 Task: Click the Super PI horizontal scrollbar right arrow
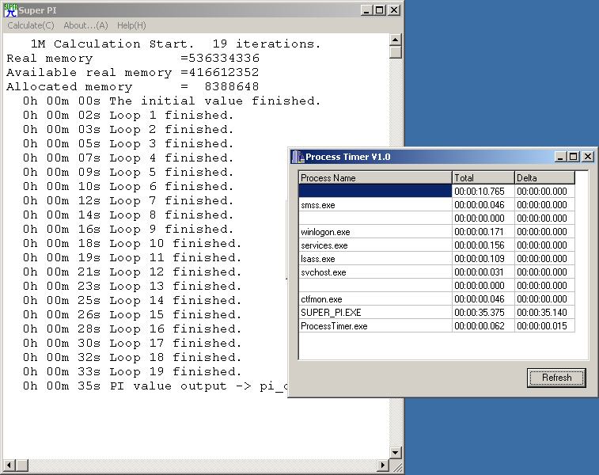click(382, 465)
